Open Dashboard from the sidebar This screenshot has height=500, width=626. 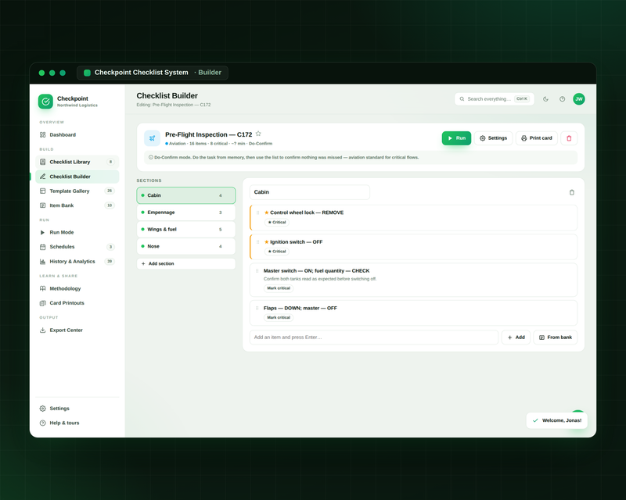click(x=77, y=135)
